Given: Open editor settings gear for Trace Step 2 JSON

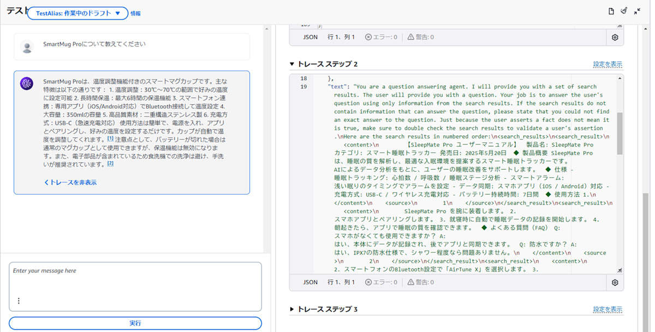Looking at the screenshot, I should pyautogui.click(x=615, y=282).
